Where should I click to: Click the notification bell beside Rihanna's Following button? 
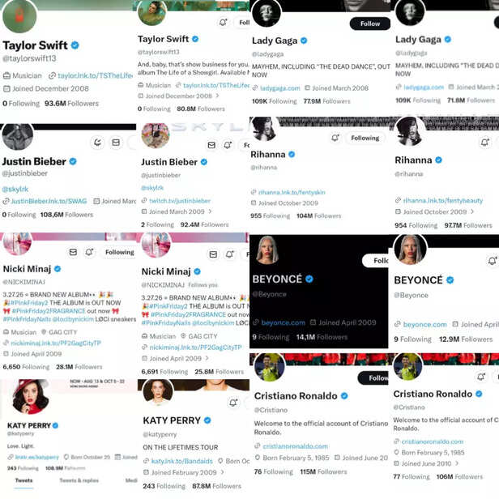(335, 138)
